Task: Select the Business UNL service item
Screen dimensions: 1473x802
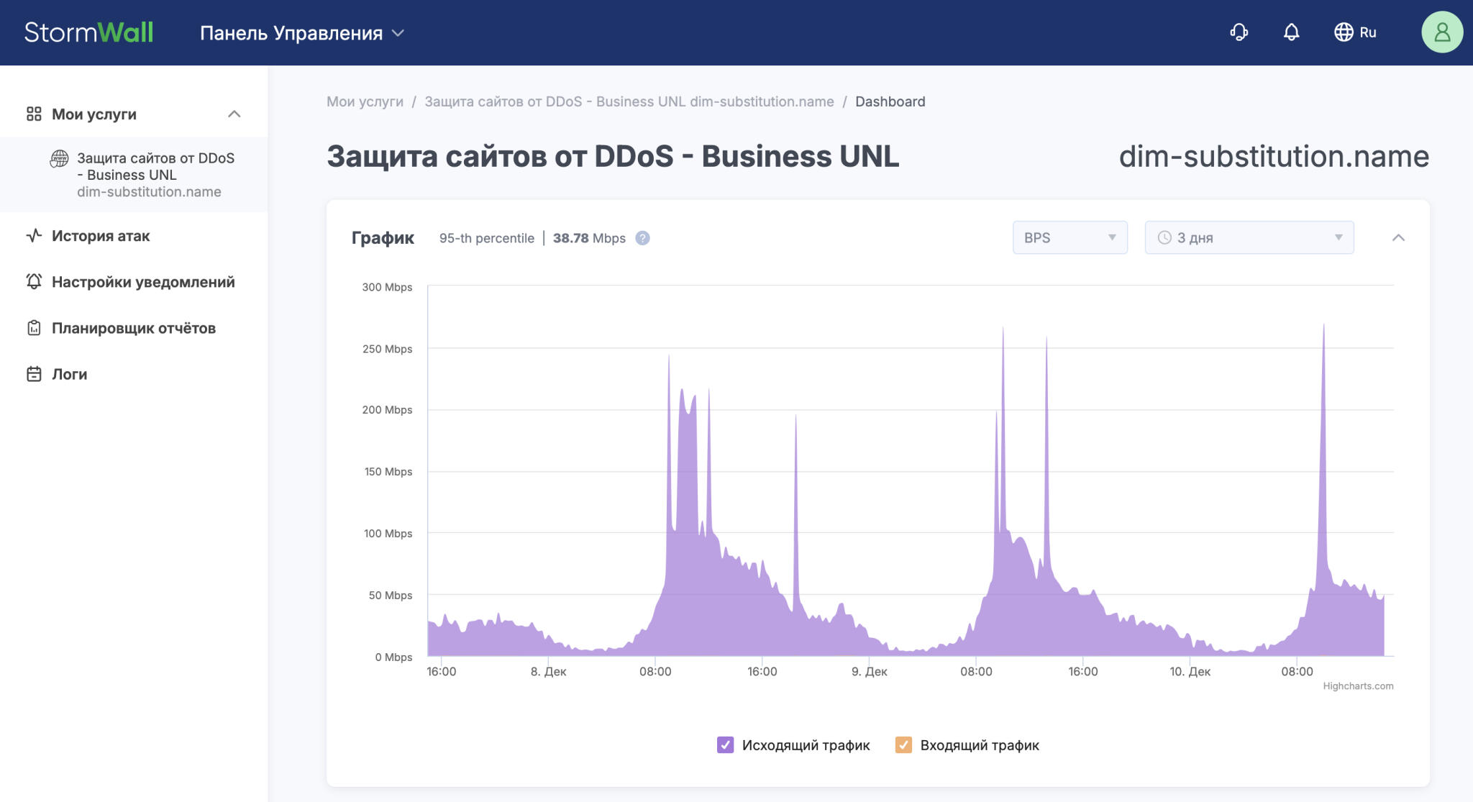Action: point(155,175)
